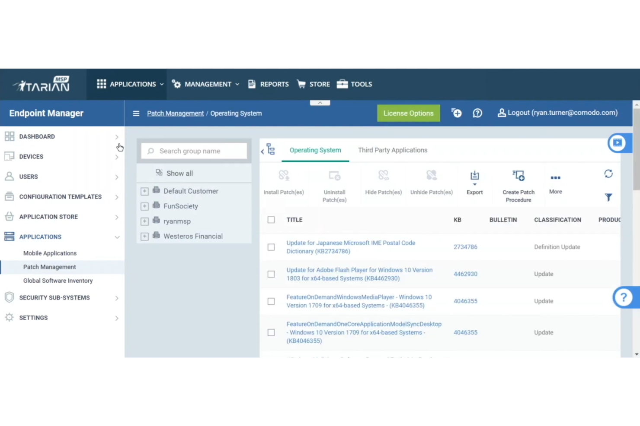
Task: Click the License Options button
Action: click(x=408, y=113)
